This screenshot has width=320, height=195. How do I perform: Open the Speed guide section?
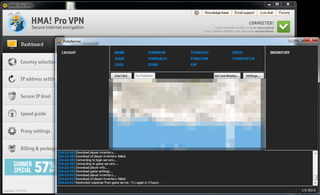pyautogui.click(x=29, y=114)
